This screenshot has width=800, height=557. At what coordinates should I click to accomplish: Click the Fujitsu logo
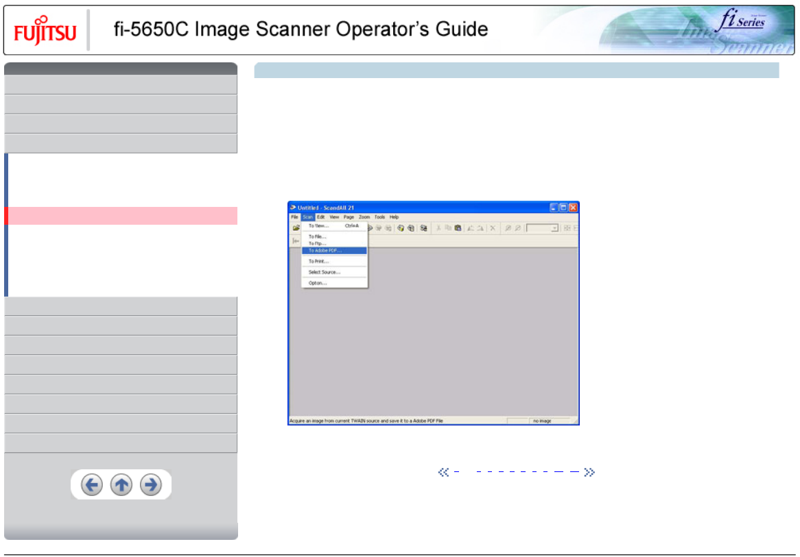point(45,31)
